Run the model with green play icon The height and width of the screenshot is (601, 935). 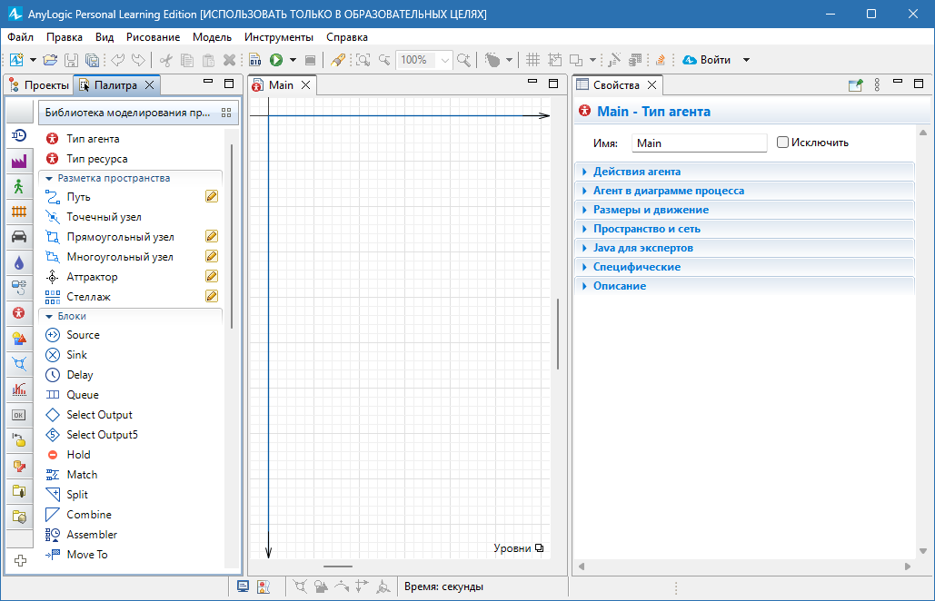click(x=276, y=60)
